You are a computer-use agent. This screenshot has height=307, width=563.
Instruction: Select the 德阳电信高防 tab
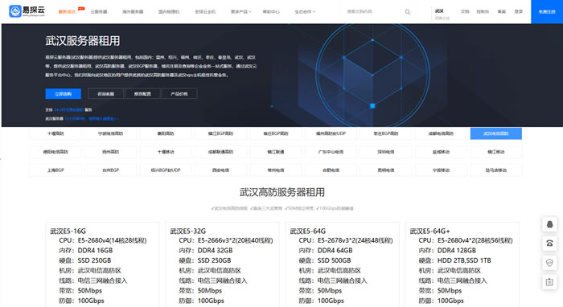coord(55,152)
